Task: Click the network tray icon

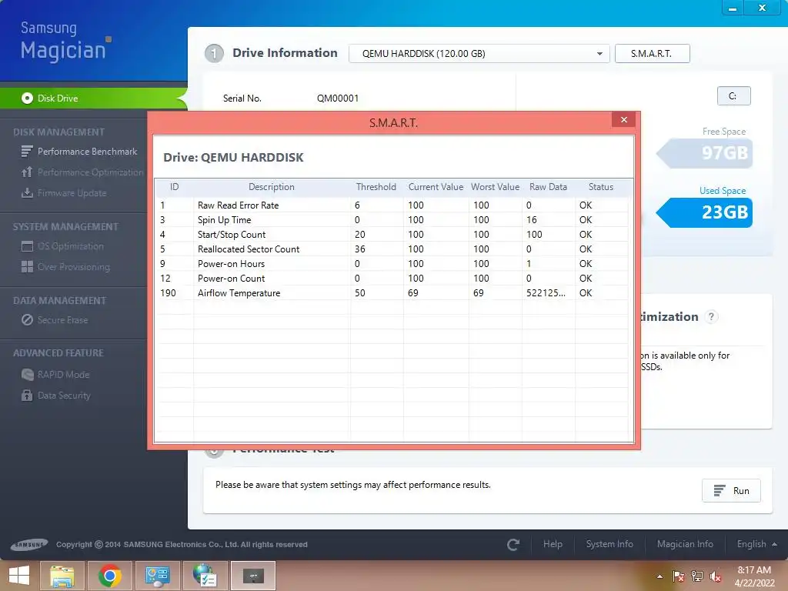Action: point(697,576)
